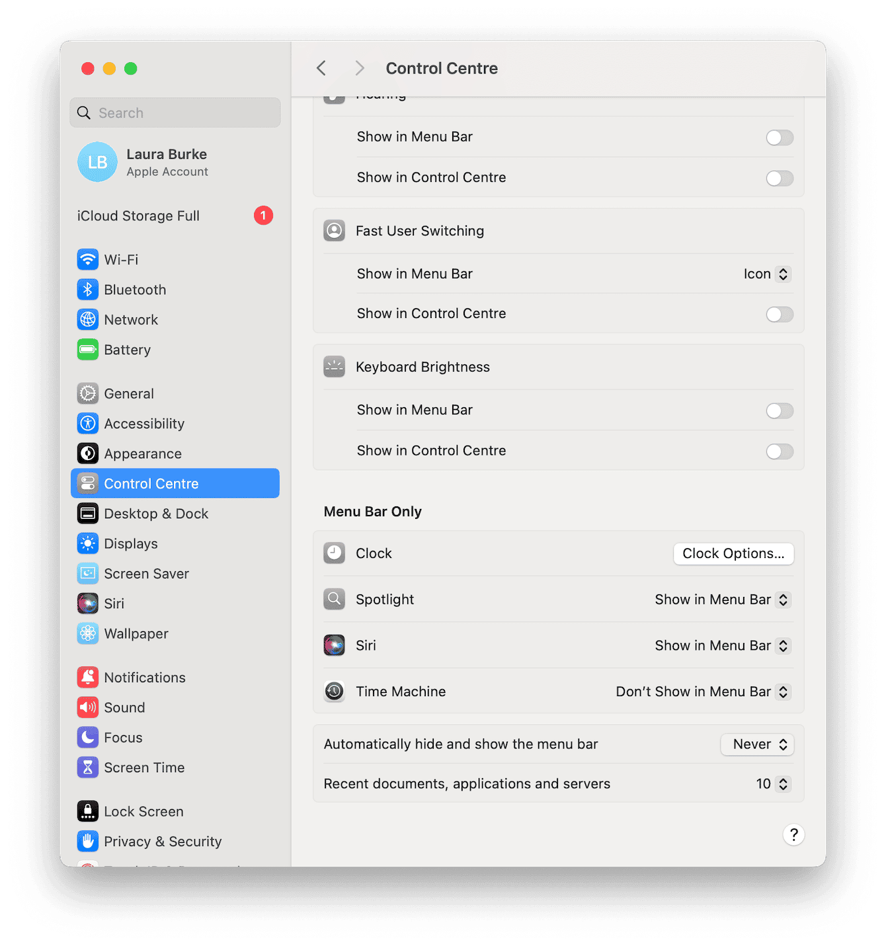886x946 pixels.
Task: Open Bluetooth settings via its icon
Action: [87, 290]
